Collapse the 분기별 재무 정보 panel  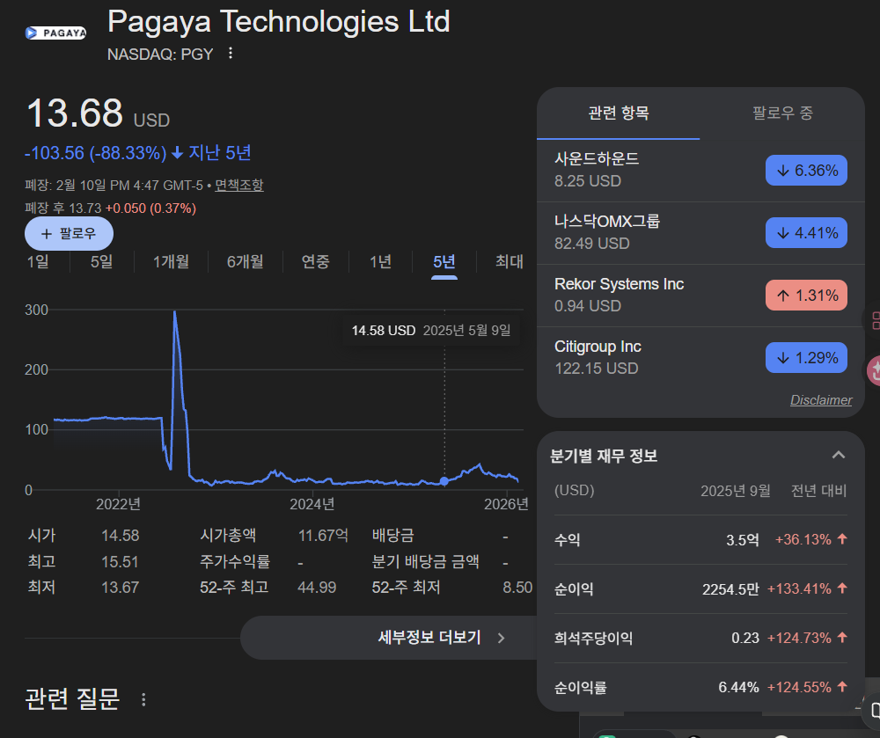tap(838, 455)
